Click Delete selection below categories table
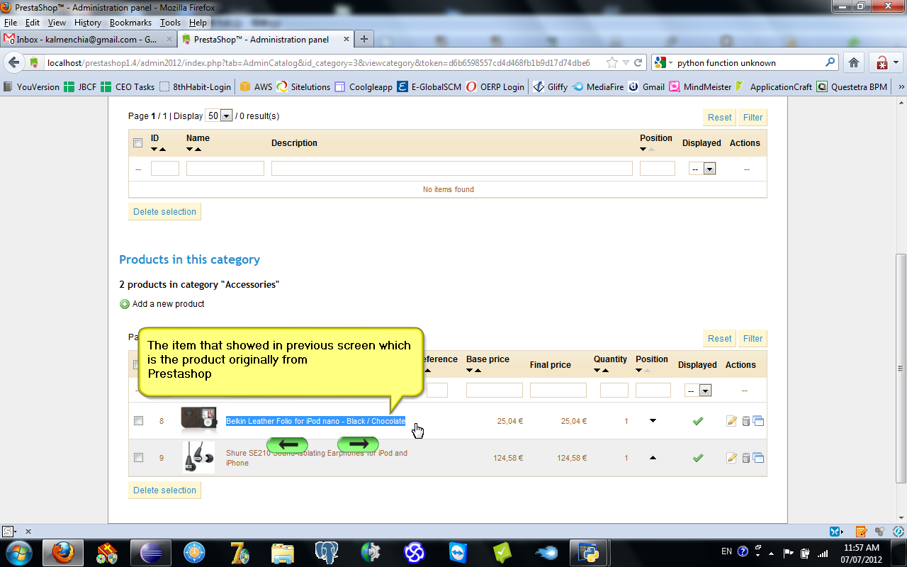This screenshot has width=907, height=567. (164, 212)
